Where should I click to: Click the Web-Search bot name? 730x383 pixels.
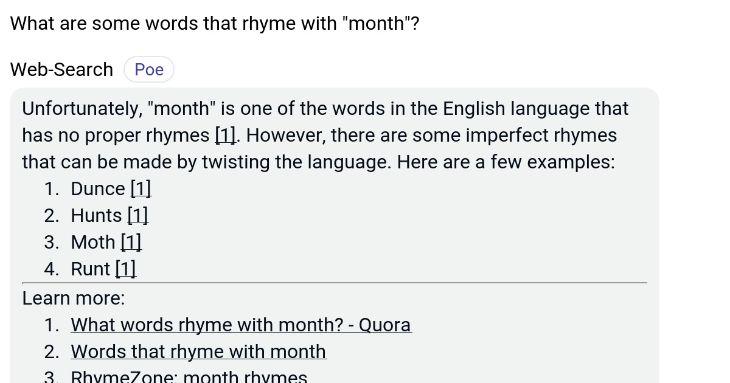[61, 69]
